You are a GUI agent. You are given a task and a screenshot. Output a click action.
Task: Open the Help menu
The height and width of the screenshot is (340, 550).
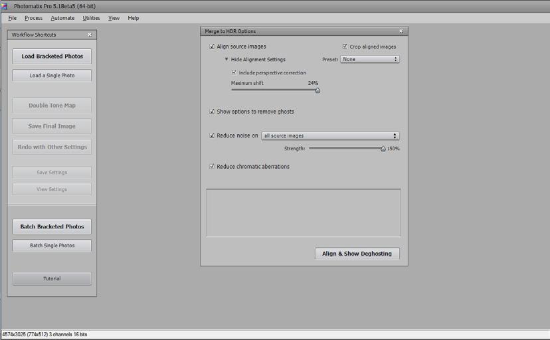tap(134, 18)
